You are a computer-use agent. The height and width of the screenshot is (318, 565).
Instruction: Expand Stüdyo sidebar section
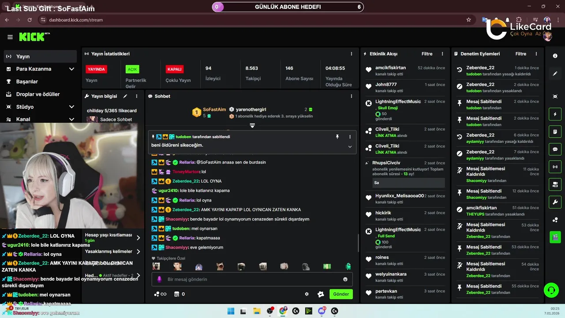[x=72, y=107]
